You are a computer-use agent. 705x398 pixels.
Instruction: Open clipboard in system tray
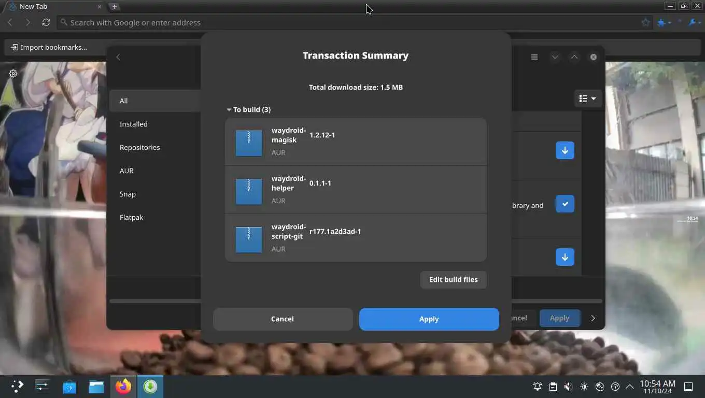click(553, 387)
